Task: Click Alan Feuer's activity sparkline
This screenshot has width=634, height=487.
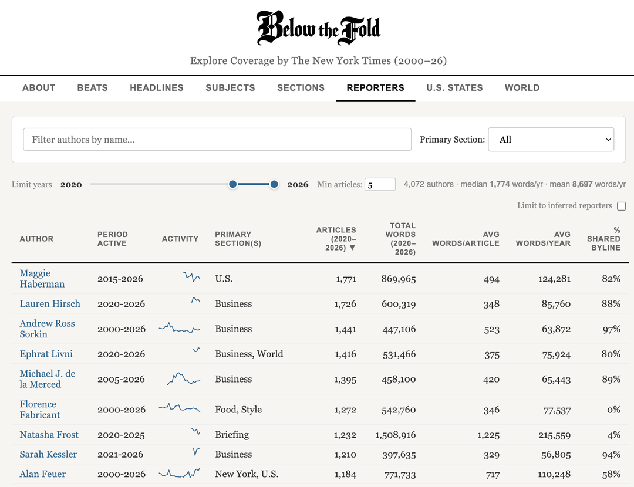Action: point(180,474)
